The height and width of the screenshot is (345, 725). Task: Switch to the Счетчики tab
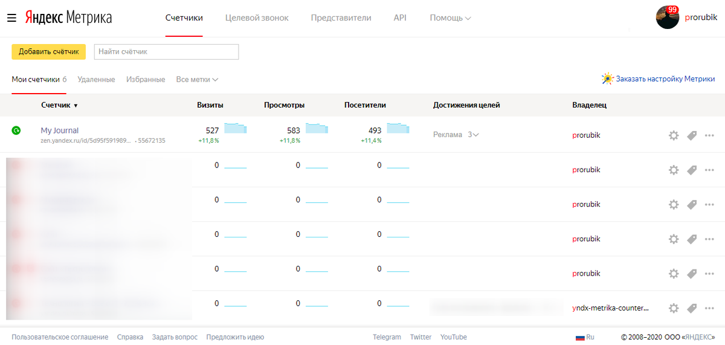click(184, 18)
